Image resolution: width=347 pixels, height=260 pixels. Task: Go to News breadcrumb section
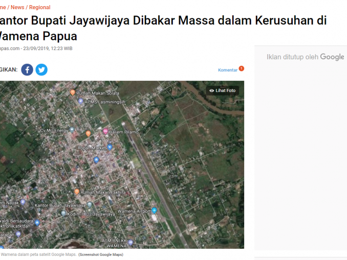tap(17, 7)
